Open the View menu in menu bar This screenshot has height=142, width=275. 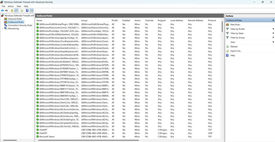(x=19, y=6)
